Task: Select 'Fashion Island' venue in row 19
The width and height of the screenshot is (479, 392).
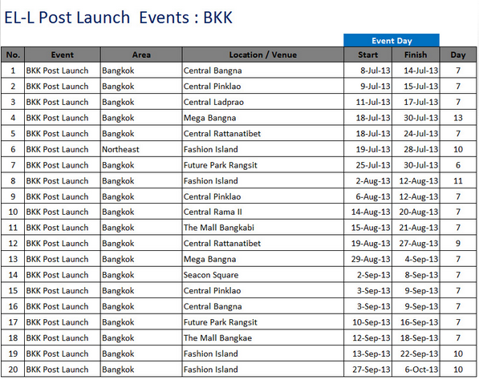Action: click(x=262, y=354)
